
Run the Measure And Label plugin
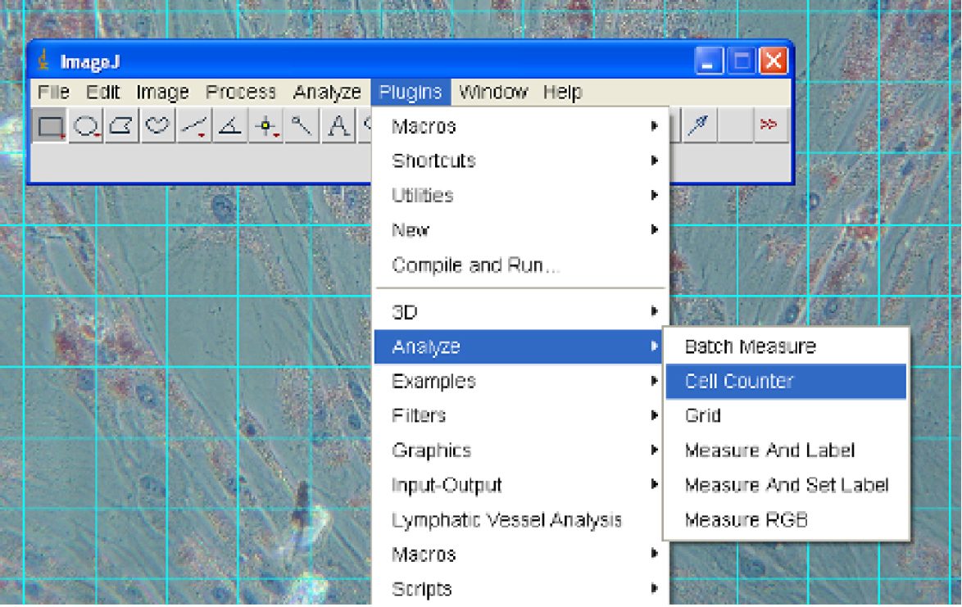tap(786, 450)
